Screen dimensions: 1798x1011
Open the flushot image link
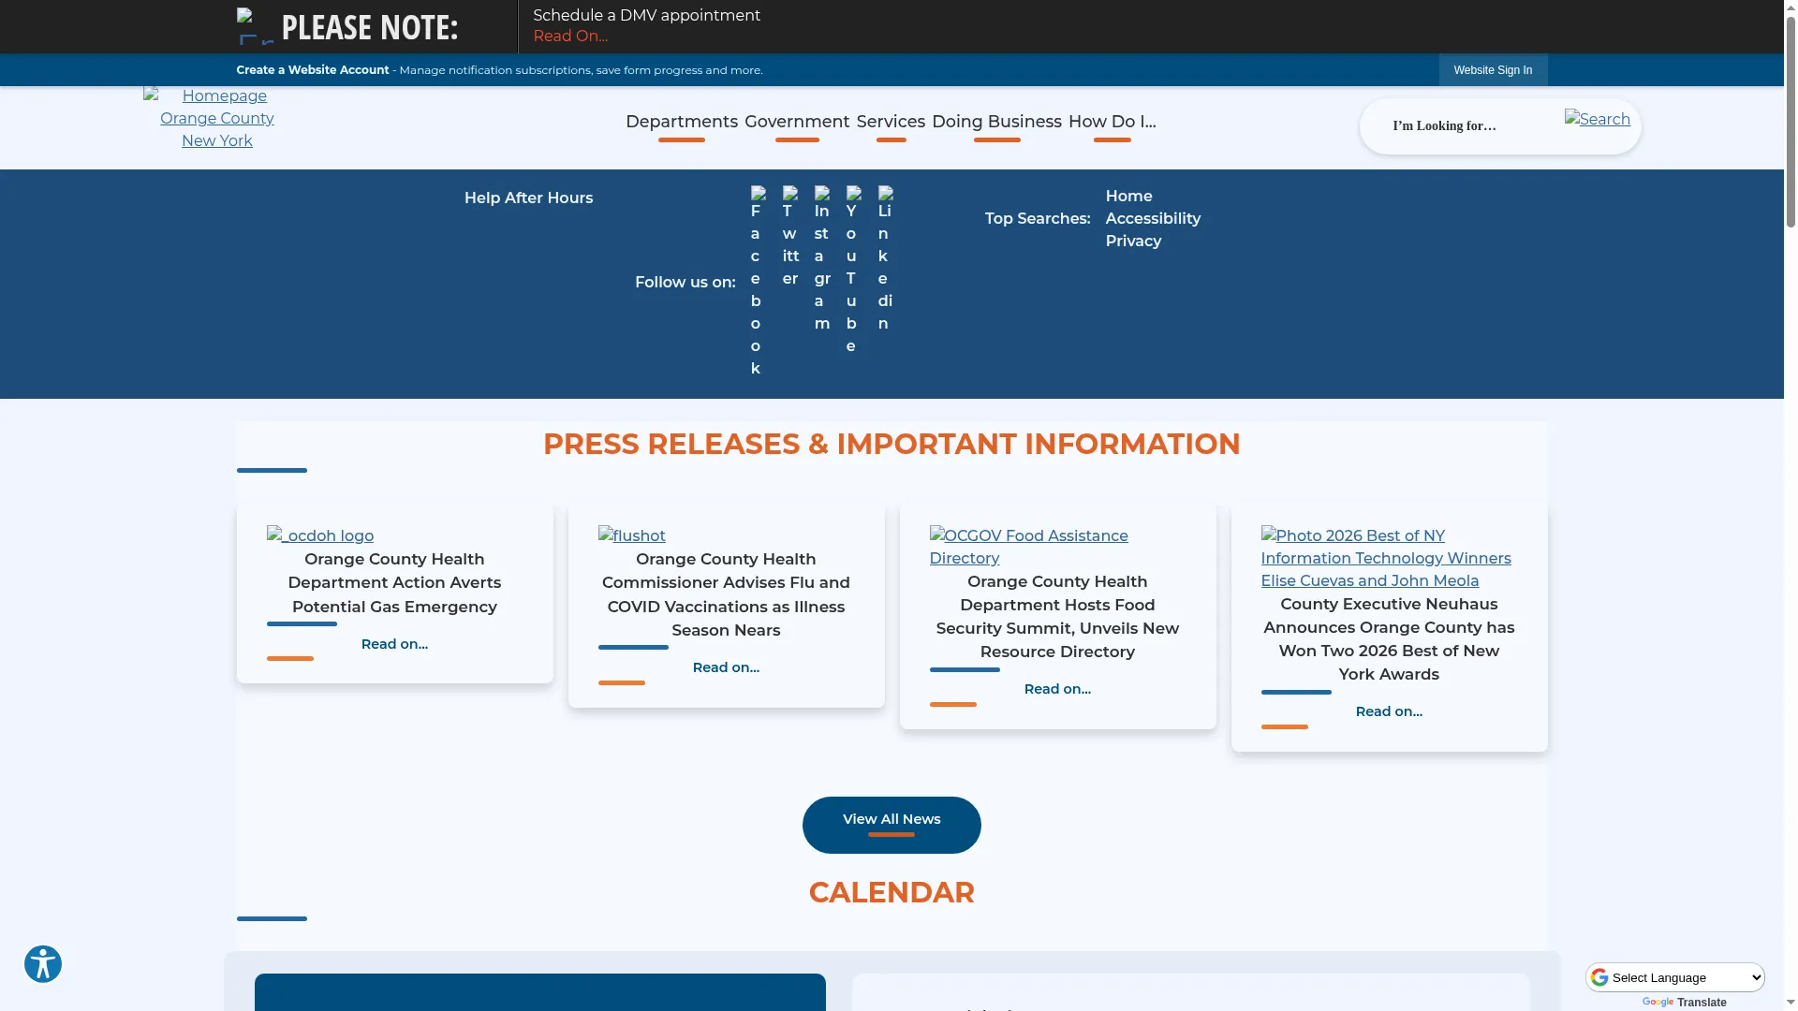(x=632, y=535)
